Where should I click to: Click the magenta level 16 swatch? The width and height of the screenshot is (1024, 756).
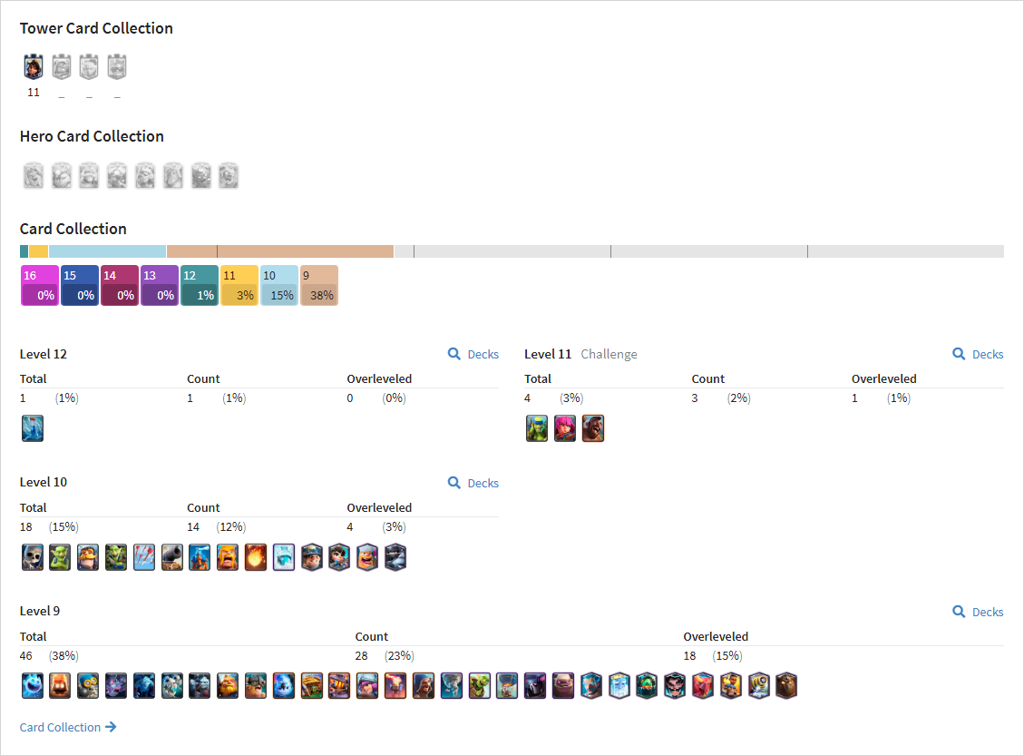pos(40,286)
